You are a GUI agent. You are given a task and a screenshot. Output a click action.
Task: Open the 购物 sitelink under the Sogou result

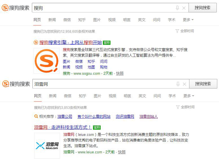(x=104, y=67)
